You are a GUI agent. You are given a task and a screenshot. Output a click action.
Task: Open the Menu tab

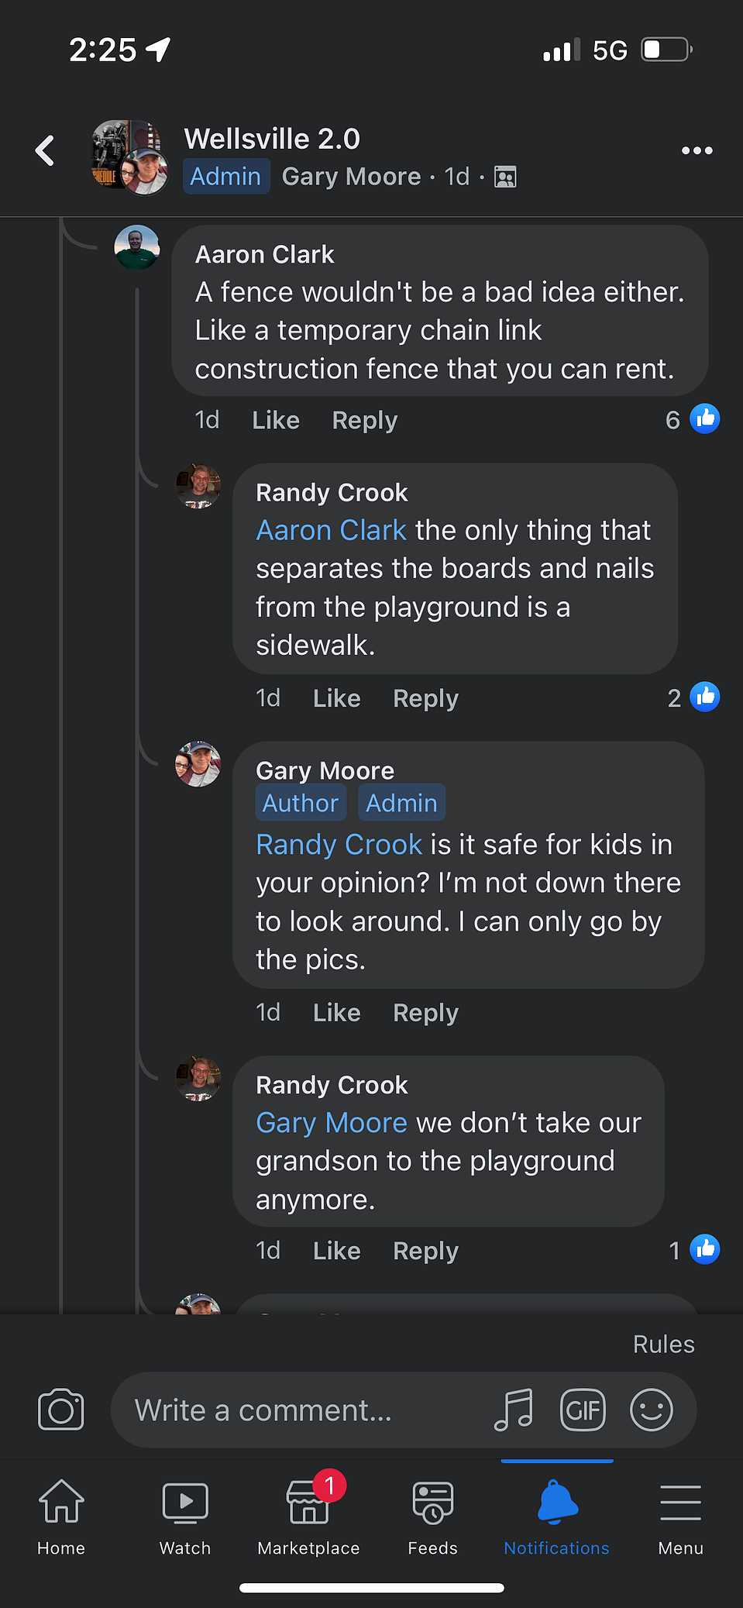point(681,1517)
